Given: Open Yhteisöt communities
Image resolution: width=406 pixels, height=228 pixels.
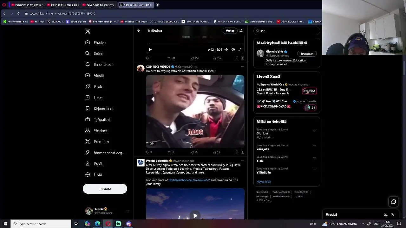Looking at the screenshot, I should [x=96, y=130].
